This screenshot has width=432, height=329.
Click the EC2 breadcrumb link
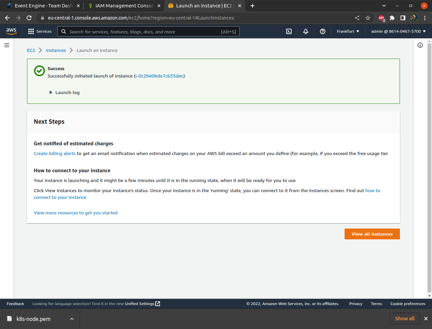[31, 50]
